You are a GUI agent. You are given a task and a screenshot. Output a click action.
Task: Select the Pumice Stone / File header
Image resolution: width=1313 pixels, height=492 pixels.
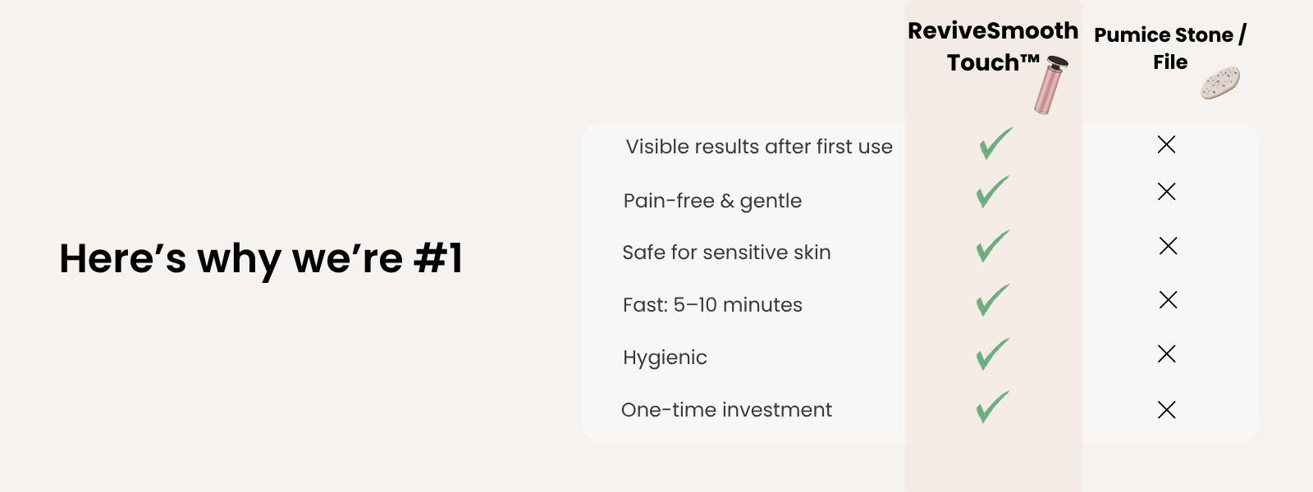1169,48
